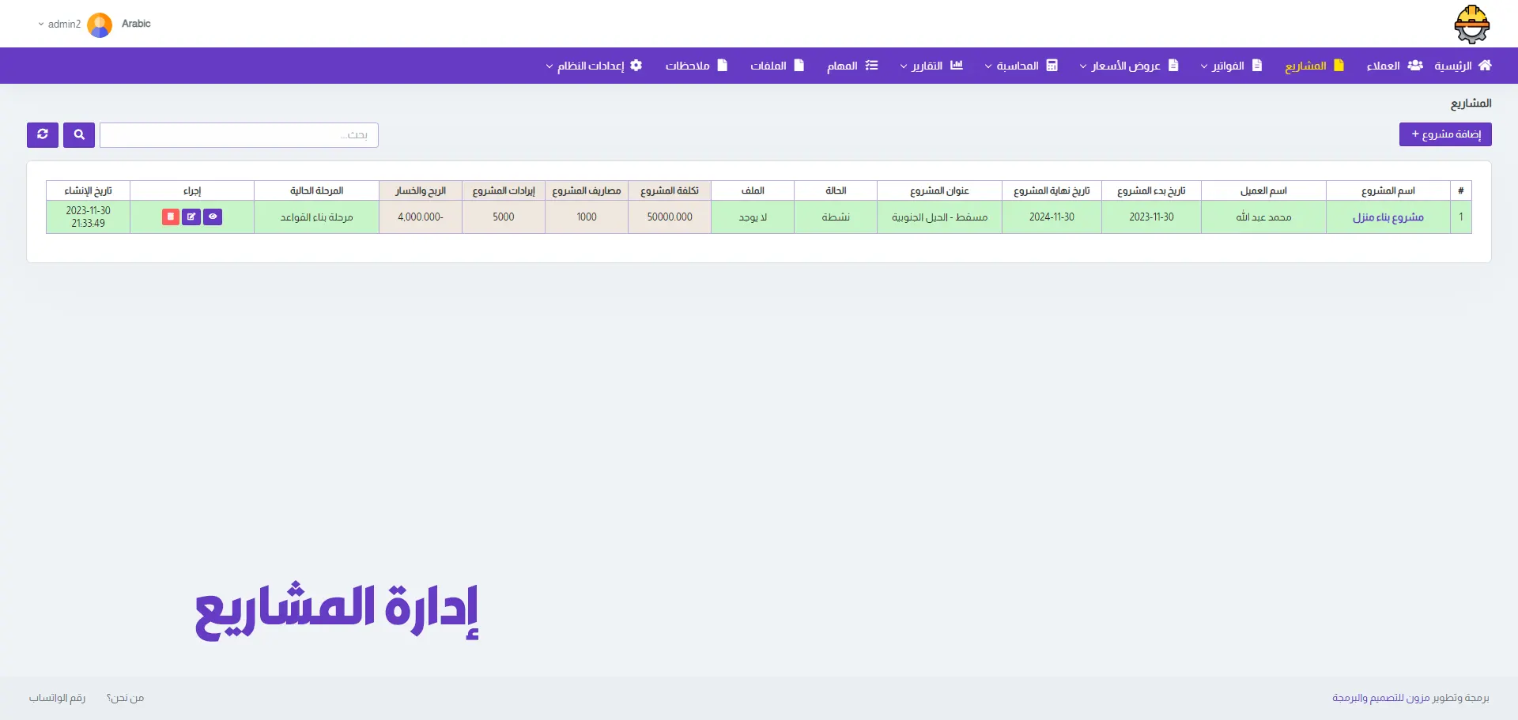Click the edit project pencil icon

(x=191, y=217)
